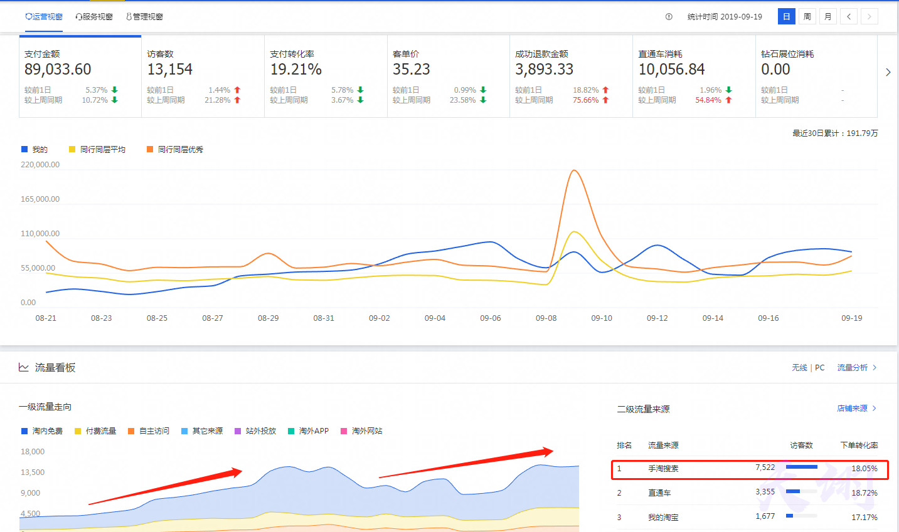Toggle 付费流量 legend in traffic chart
This screenshot has height=532, width=899.
95,431
